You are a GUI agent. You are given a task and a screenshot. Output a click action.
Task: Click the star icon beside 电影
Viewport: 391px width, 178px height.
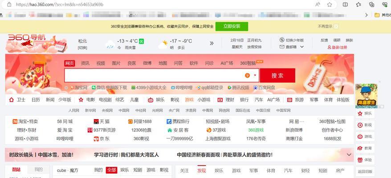tap(81, 100)
